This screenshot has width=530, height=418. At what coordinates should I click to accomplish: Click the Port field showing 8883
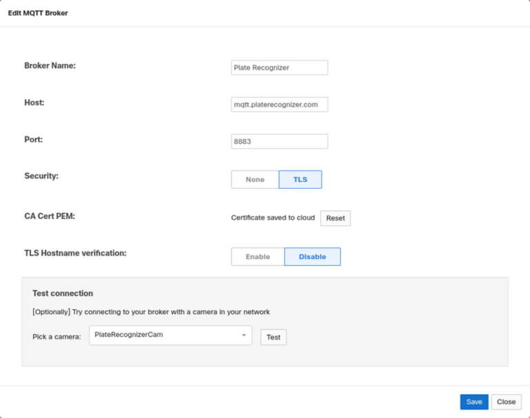(279, 141)
